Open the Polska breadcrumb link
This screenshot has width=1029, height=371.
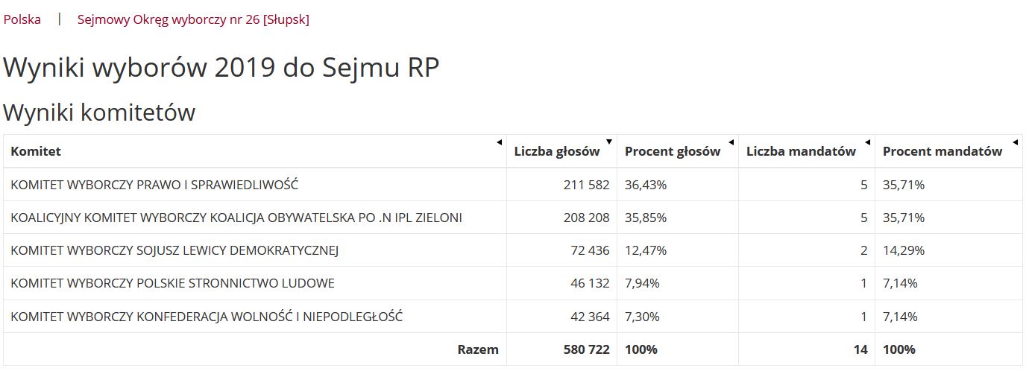[22, 19]
